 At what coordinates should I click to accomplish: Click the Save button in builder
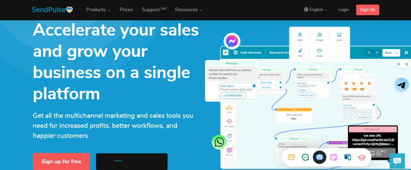coord(388,53)
